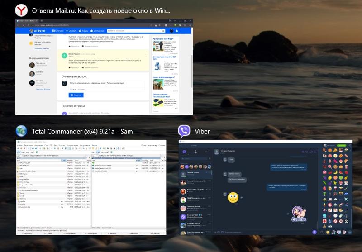
Task: Click the search field in the Ответы header
Action: (x=136, y=31)
